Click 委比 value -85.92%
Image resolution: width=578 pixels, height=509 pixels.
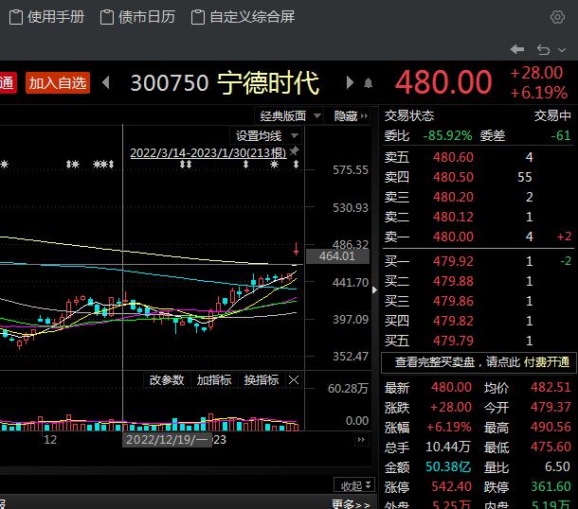coord(447,136)
